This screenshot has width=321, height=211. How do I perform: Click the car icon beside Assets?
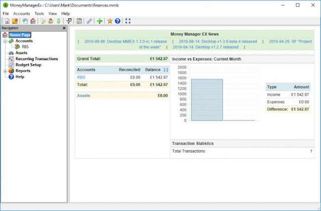11,53
